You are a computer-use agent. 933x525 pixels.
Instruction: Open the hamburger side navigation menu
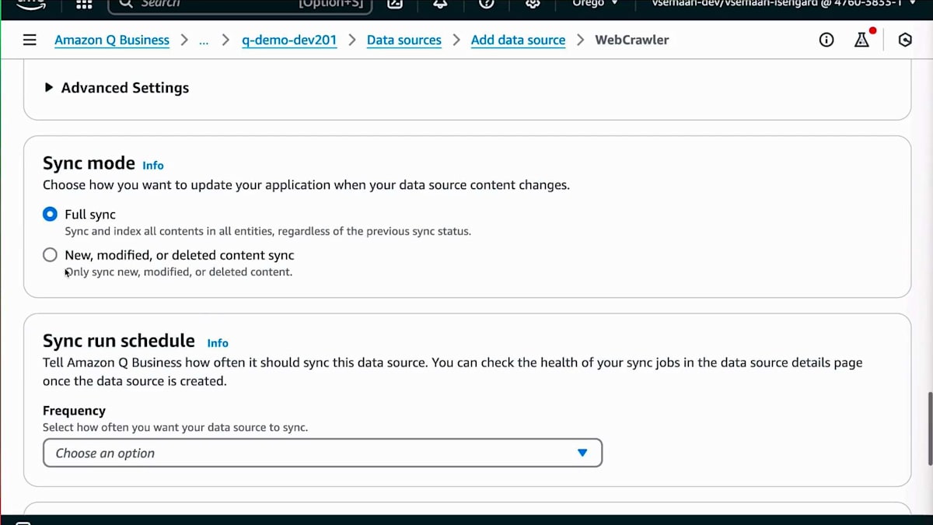[x=30, y=40]
